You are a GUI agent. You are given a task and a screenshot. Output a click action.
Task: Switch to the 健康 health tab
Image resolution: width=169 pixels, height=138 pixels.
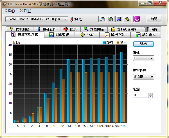click(70, 29)
